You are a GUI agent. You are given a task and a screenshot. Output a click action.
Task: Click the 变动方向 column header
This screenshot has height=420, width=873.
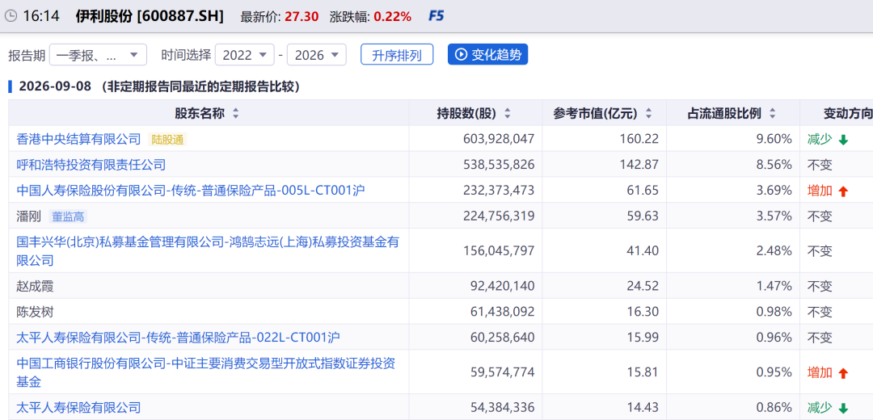tap(848, 114)
